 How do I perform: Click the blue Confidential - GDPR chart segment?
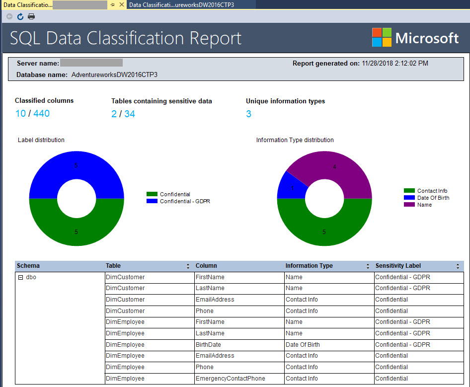(76, 171)
